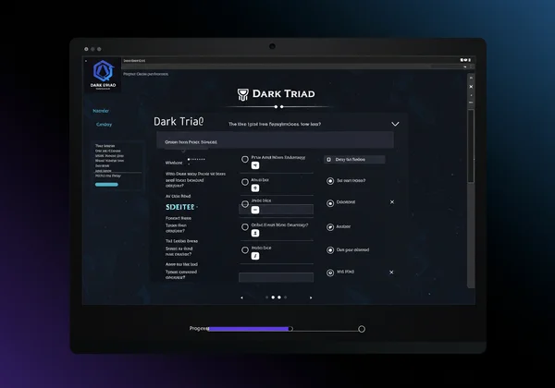This screenshot has height=388, width=555.
Task: Select the empty radio above the upward-arrow icon
Action: click(245, 182)
